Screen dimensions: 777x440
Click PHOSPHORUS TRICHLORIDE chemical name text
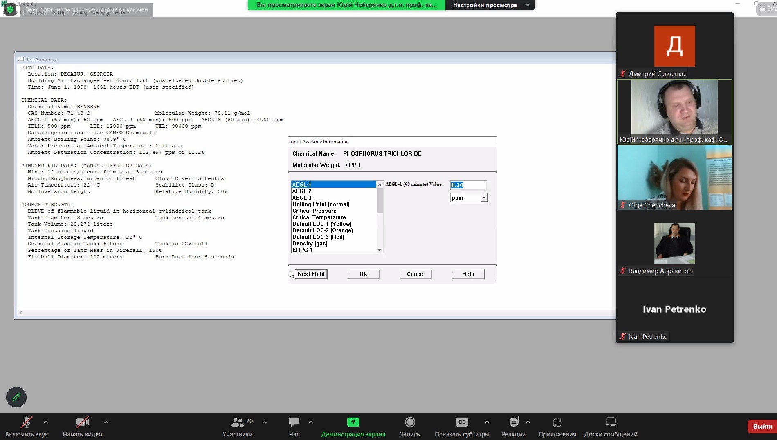point(382,153)
